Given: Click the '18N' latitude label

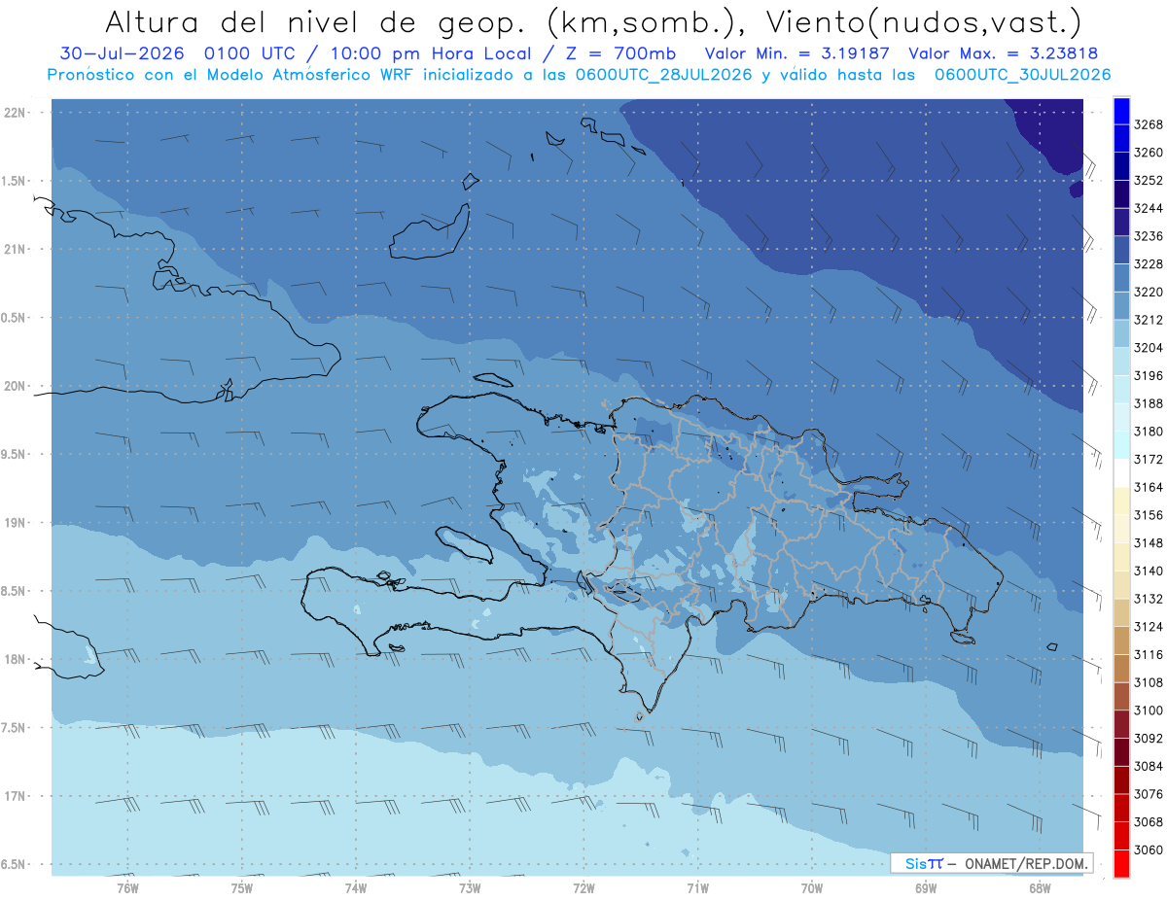Looking at the screenshot, I should point(15,660).
